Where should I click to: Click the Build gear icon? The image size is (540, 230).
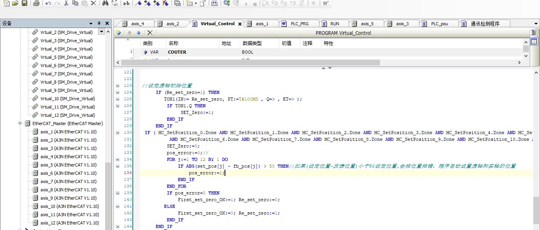(x=227, y=3)
